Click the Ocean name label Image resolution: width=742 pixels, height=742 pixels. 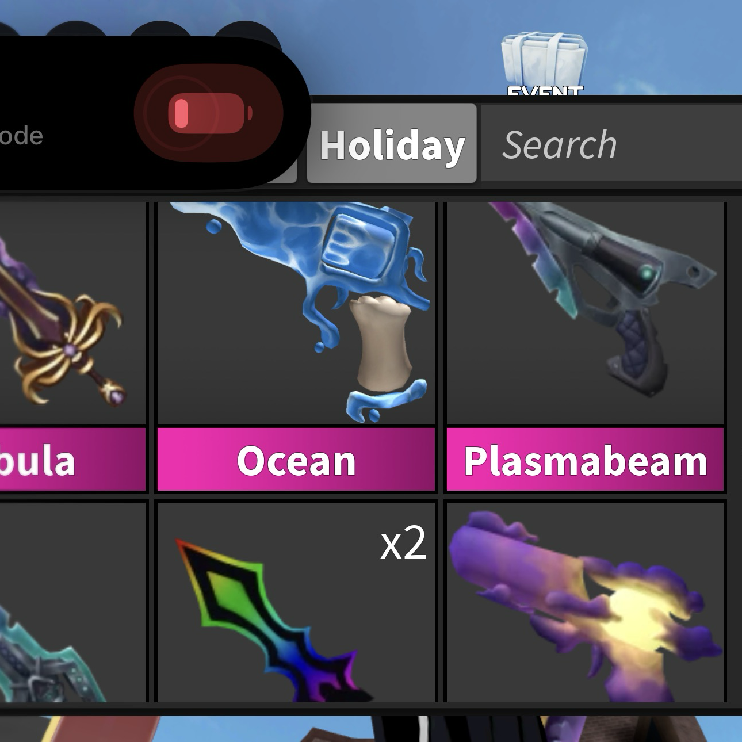point(296,460)
